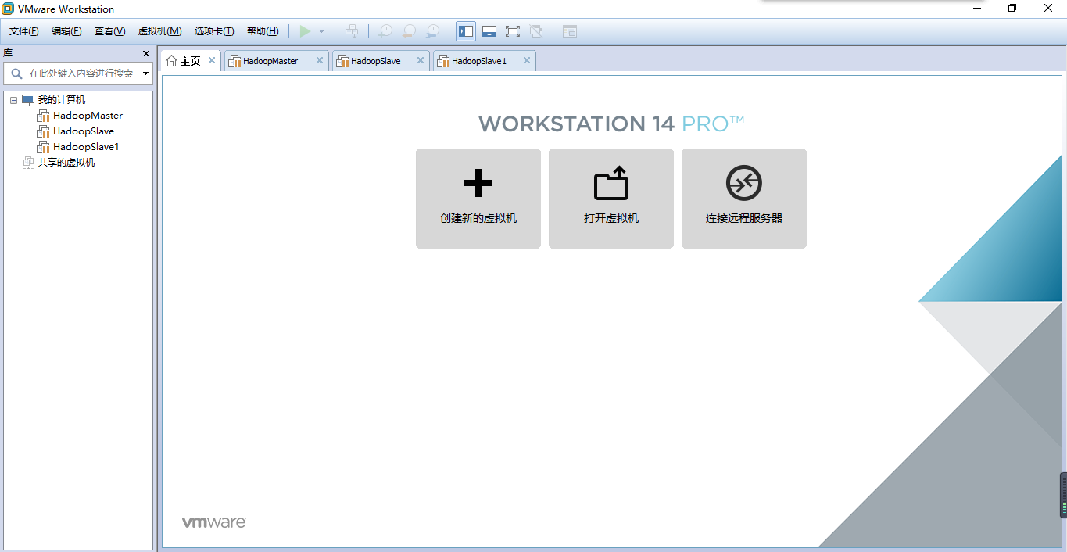
Task: Click the VM icon on HadoopSlave tab
Action: tap(342, 61)
